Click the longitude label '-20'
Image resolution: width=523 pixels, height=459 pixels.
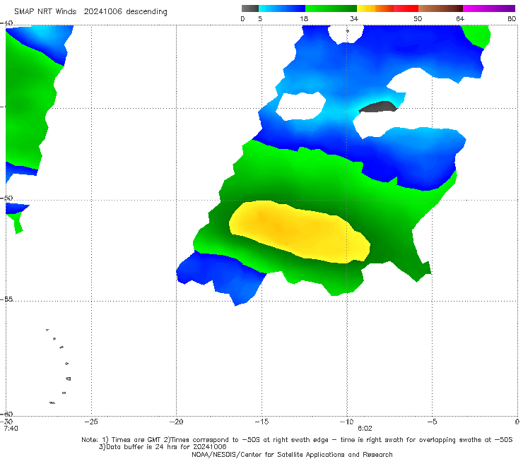click(x=176, y=422)
